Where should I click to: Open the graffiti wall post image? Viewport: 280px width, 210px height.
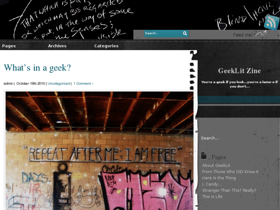[x=99, y=151]
